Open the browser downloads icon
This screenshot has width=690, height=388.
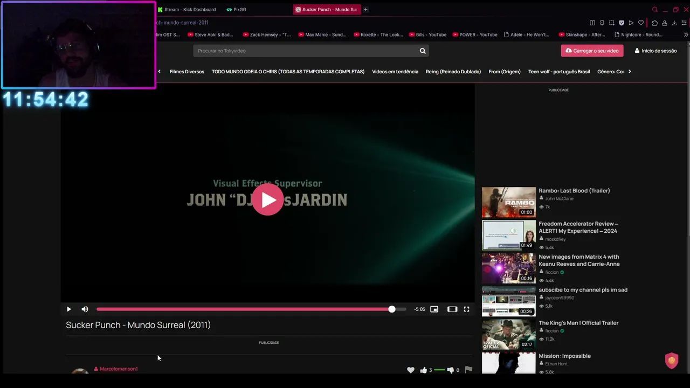pos(674,23)
